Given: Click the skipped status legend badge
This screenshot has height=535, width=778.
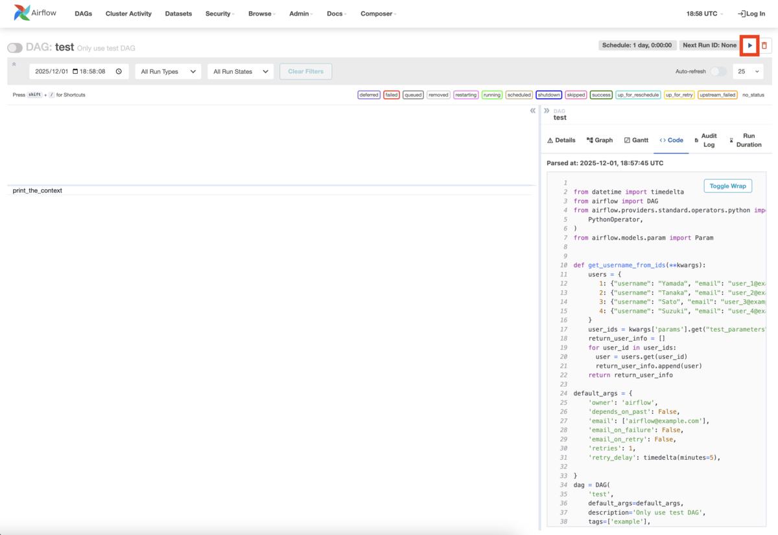Looking at the screenshot, I should point(576,95).
